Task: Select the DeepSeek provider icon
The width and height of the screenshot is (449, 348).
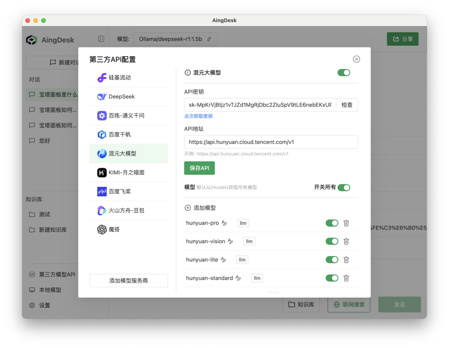Action: [102, 96]
